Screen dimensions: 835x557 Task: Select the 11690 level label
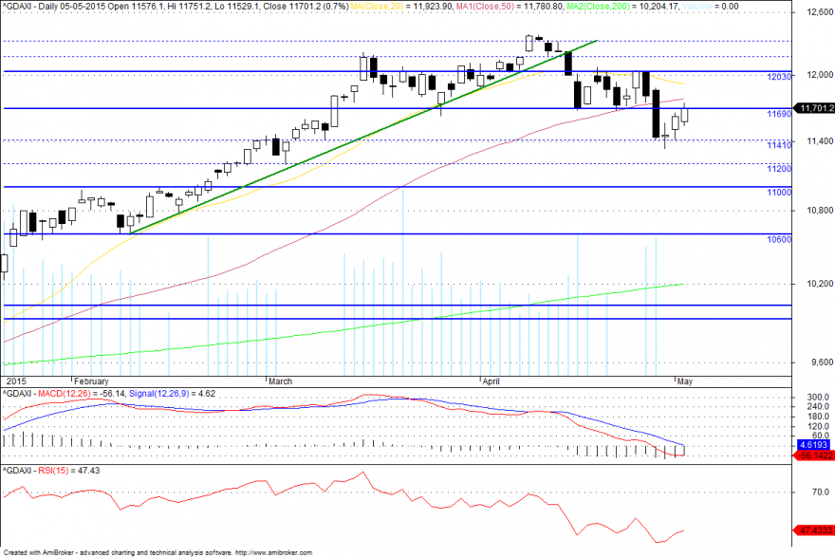[x=779, y=114]
